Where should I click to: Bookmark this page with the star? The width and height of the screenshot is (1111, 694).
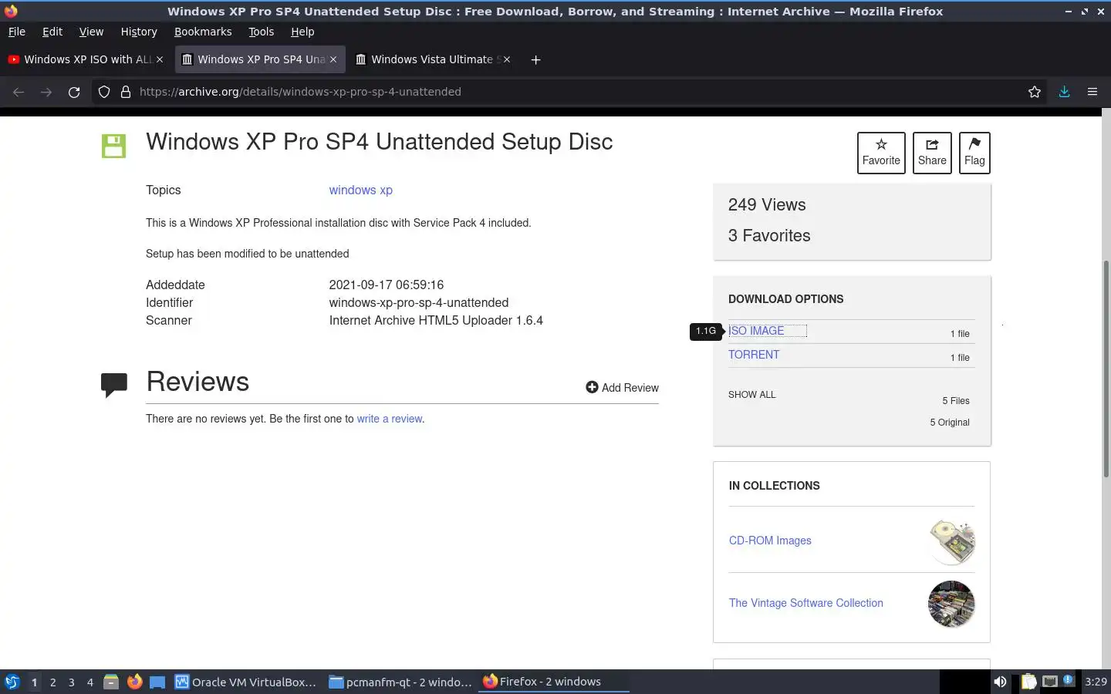coord(1035,92)
